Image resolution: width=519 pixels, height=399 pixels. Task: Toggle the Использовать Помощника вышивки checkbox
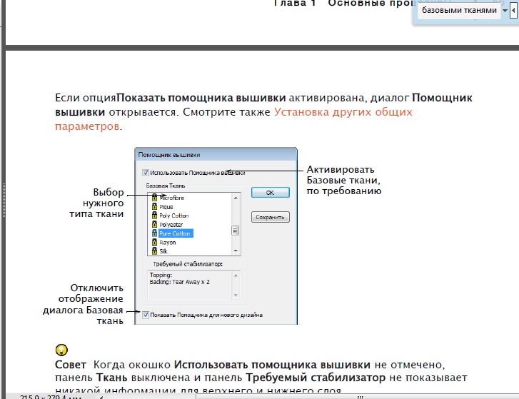tap(146, 172)
